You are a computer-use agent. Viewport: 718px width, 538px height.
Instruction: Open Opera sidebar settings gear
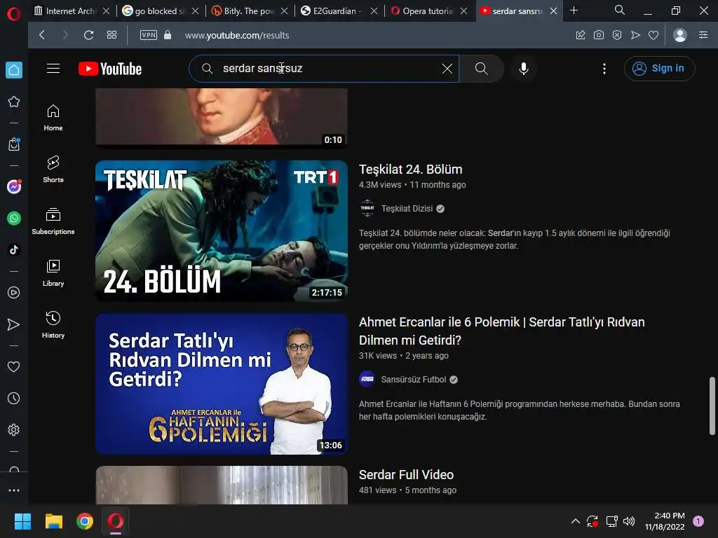tap(14, 429)
